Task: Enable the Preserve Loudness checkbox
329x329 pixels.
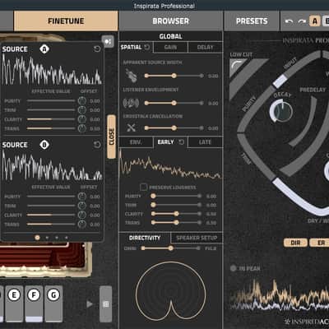Action: click(x=143, y=188)
